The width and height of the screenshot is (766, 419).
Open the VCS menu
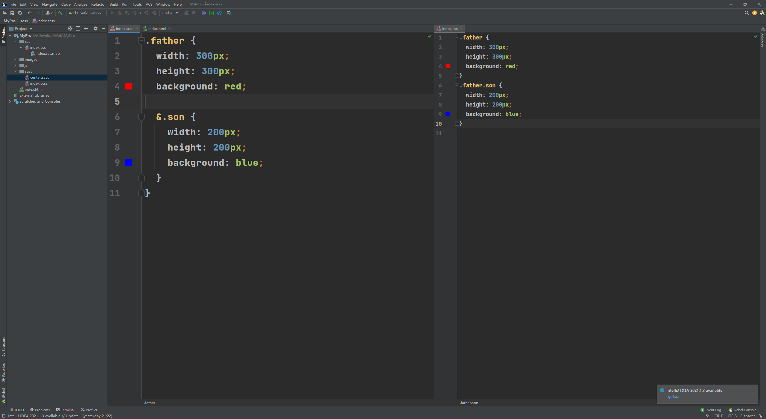149,4
